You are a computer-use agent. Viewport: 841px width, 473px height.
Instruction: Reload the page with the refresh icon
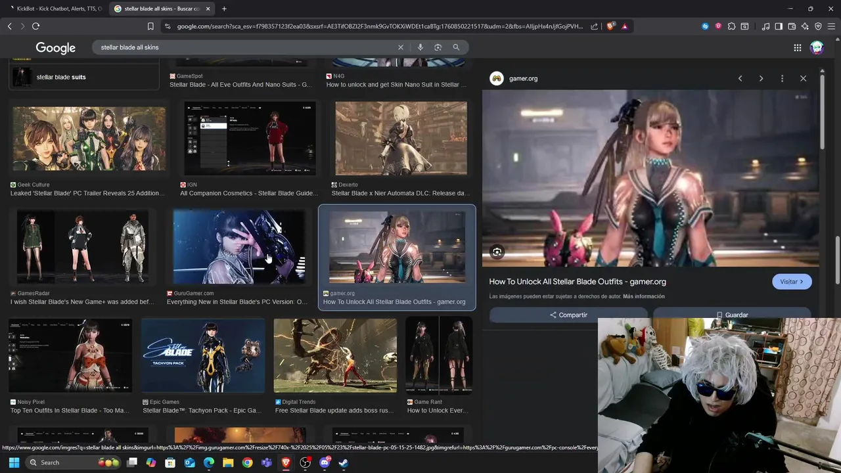(35, 26)
